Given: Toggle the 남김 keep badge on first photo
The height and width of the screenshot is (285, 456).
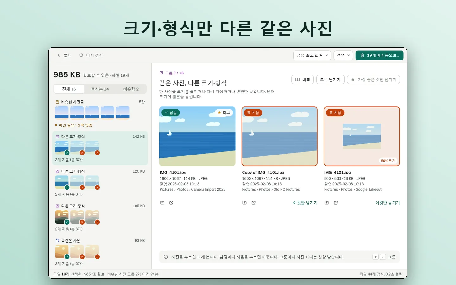Looking at the screenshot, I should 171,112.
